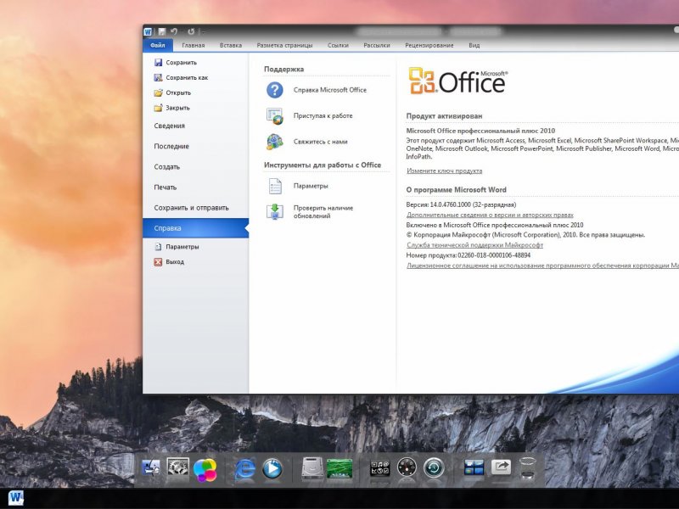Undo the last action from the quick access toolbar
679x509 pixels.
point(174,31)
